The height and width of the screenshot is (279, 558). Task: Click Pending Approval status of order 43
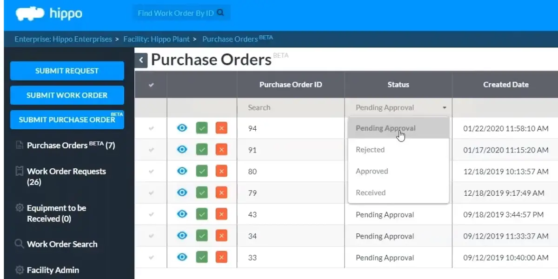385,214
